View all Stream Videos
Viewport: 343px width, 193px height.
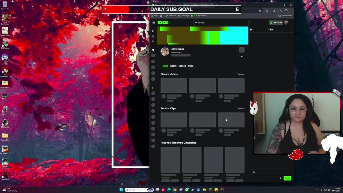(x=241, y=74)
